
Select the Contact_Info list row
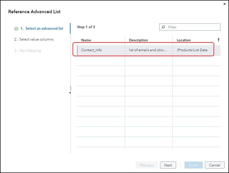click(92, 50)
